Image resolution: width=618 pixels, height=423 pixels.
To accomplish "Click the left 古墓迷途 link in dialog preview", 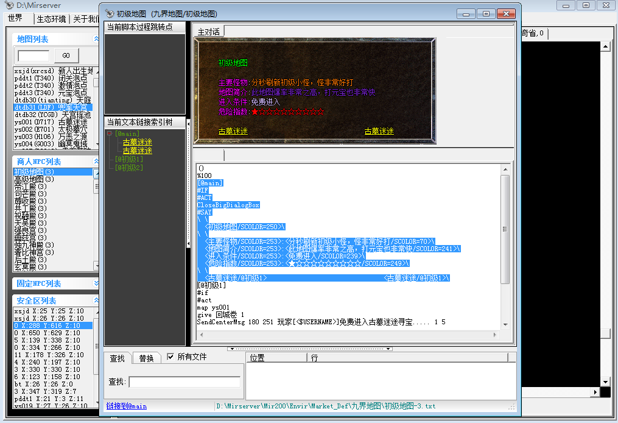I will [233, 131].
